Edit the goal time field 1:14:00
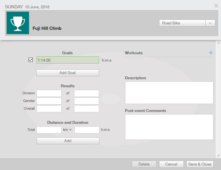Image resolution: width=221 pixels, height=170 pixels. click(x=68, y=60)
